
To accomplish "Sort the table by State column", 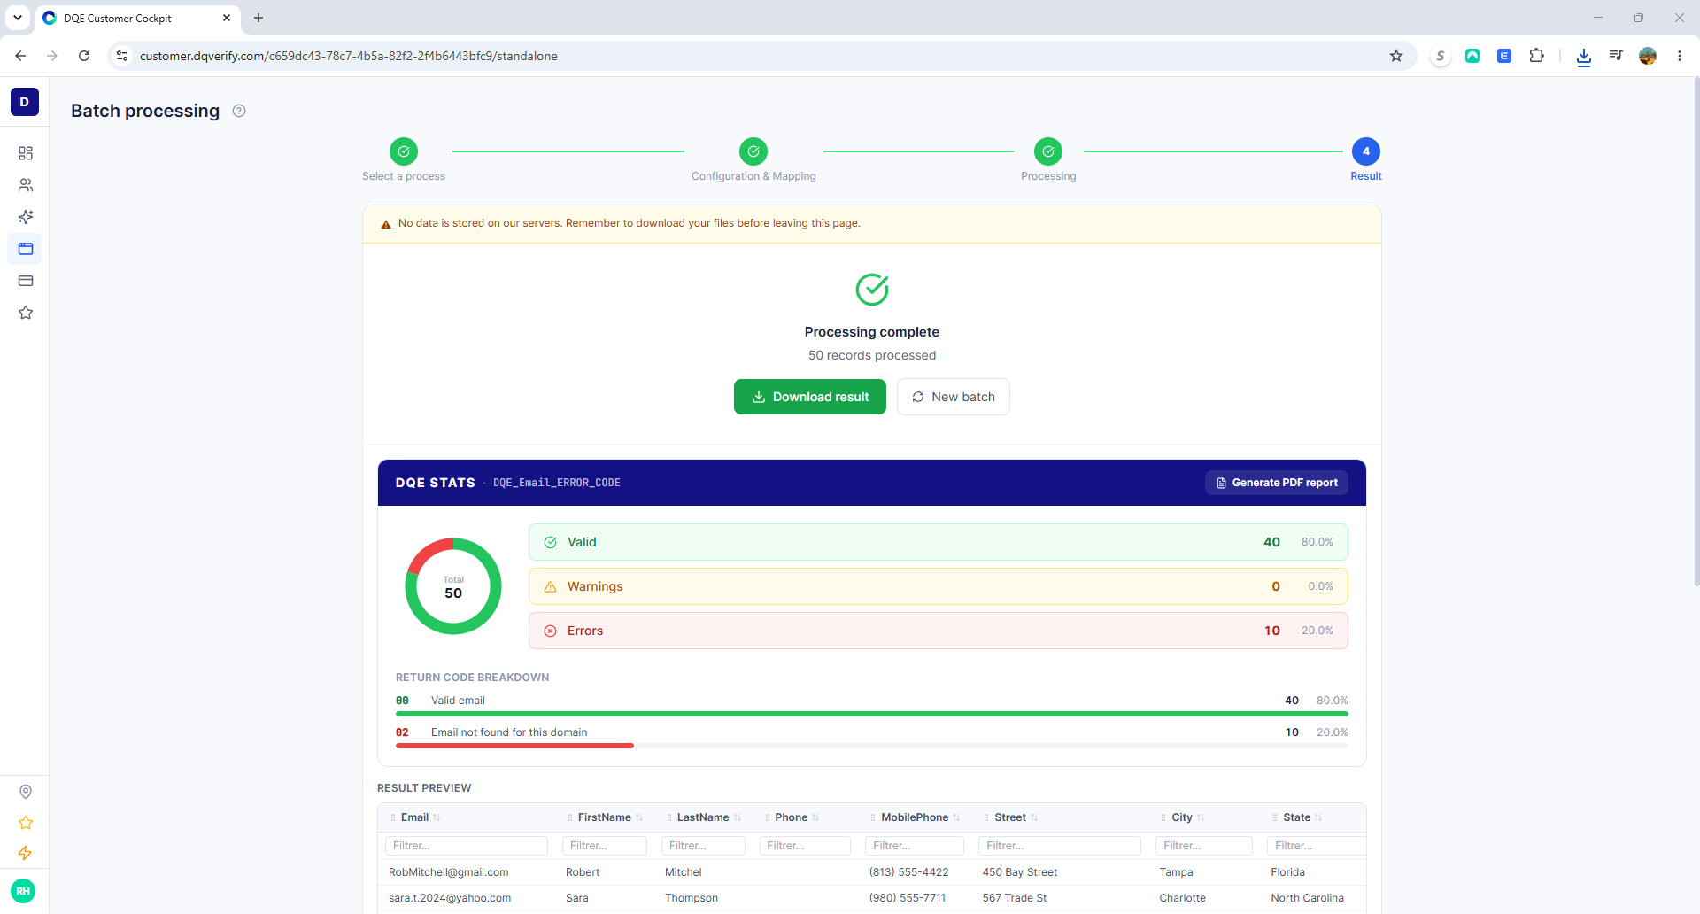I will 1318,817.
